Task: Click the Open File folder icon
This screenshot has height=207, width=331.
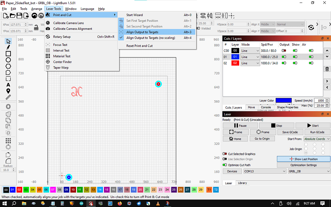Action: pyautogui.click(x=13, y=15)
